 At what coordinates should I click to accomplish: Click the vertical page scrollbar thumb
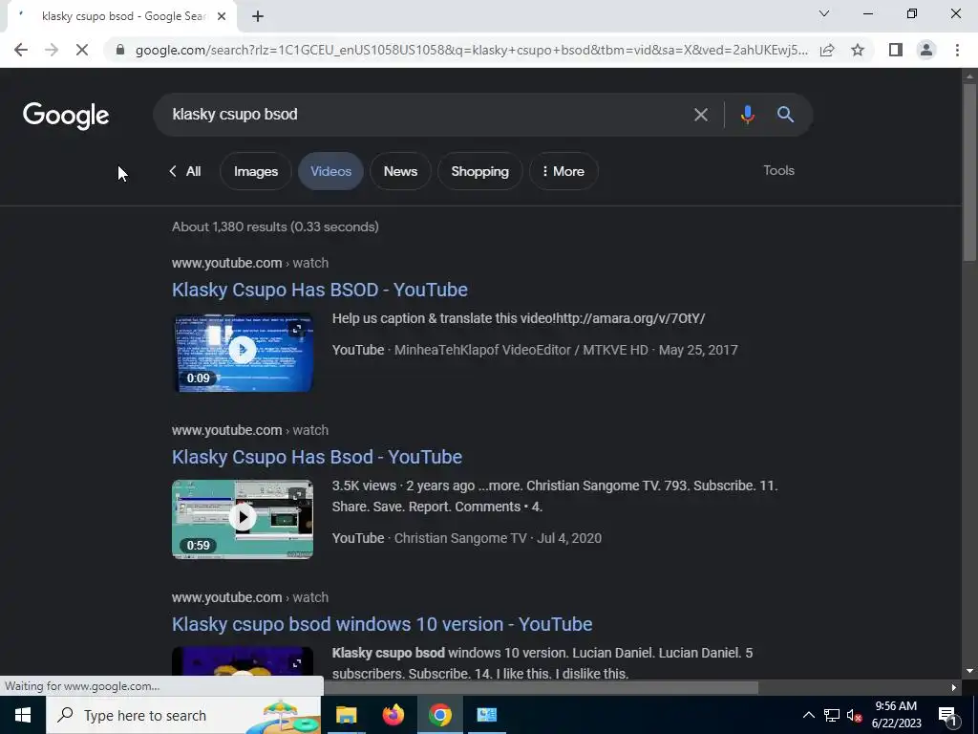point(969,172)
